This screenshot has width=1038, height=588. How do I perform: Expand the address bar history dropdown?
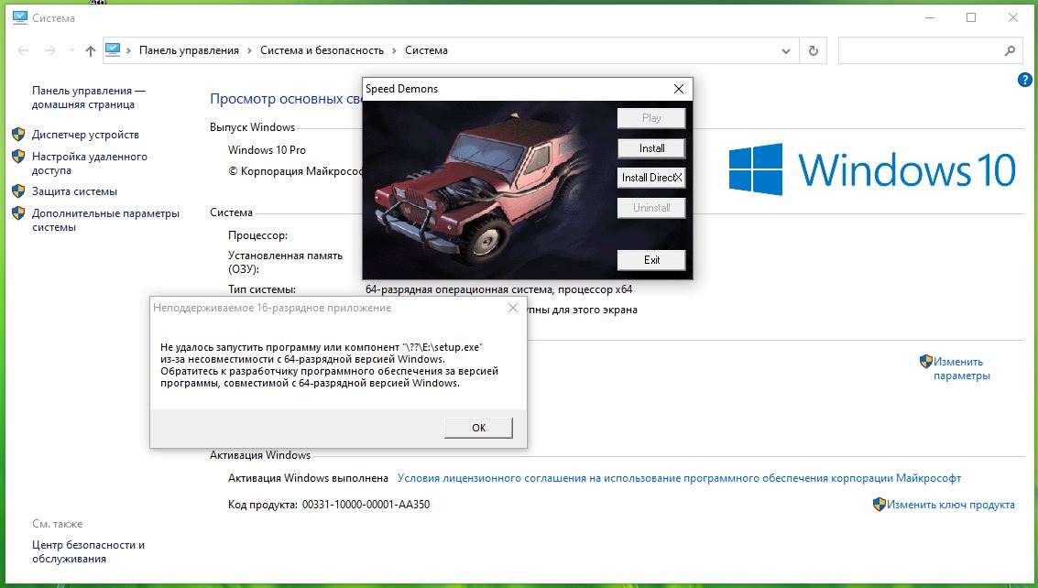coord(786,51)
